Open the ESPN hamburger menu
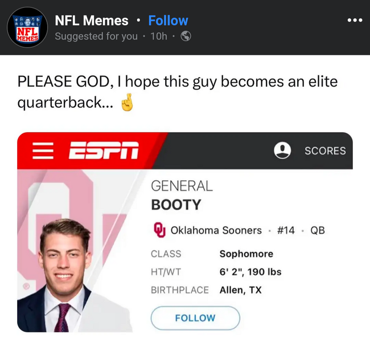The width and height of the screenshot is (370, 342). 43,150
